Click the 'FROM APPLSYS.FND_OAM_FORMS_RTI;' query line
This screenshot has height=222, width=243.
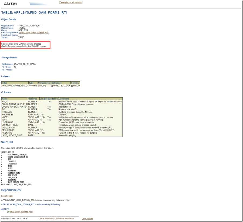16,184
